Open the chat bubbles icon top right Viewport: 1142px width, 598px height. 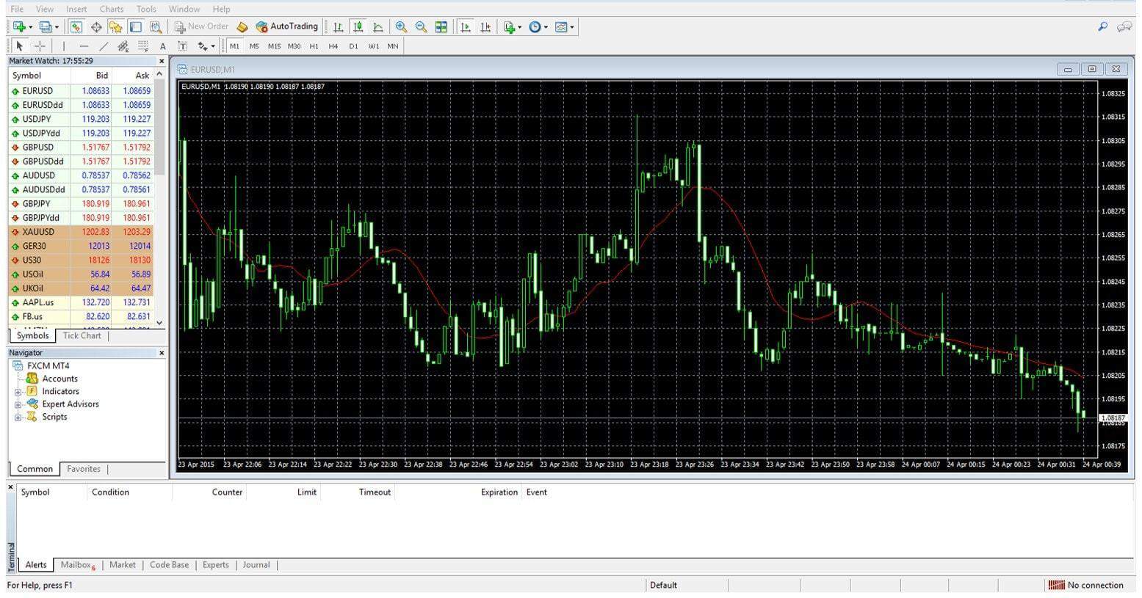click(x=1124, y=26)
